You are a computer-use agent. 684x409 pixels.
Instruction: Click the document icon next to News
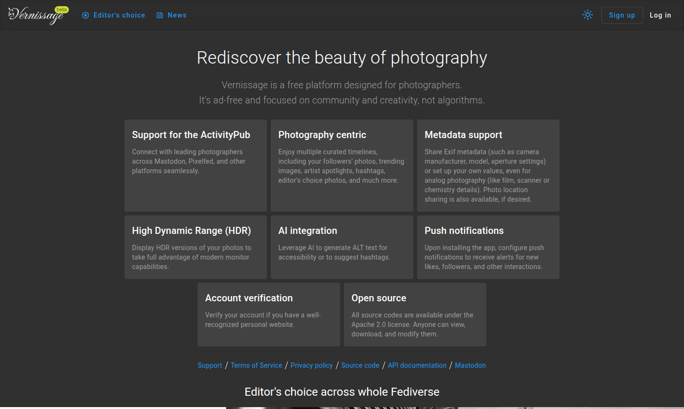pyautogui.click(x=160, y=15)
